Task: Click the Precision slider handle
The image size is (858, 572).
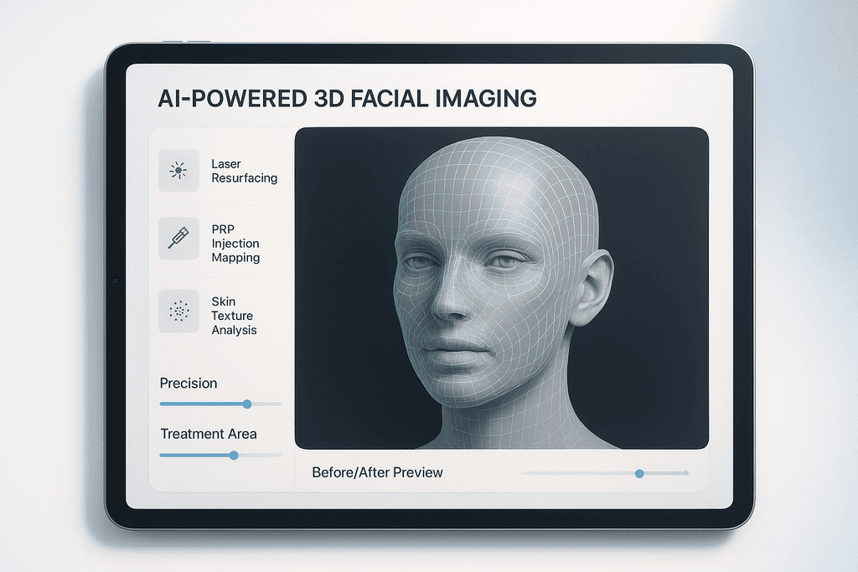Action: point(246,404)
